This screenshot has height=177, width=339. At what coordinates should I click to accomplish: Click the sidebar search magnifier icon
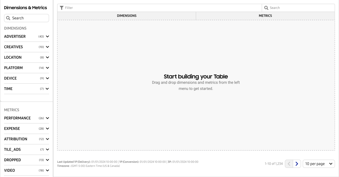[x=8, y=18]
